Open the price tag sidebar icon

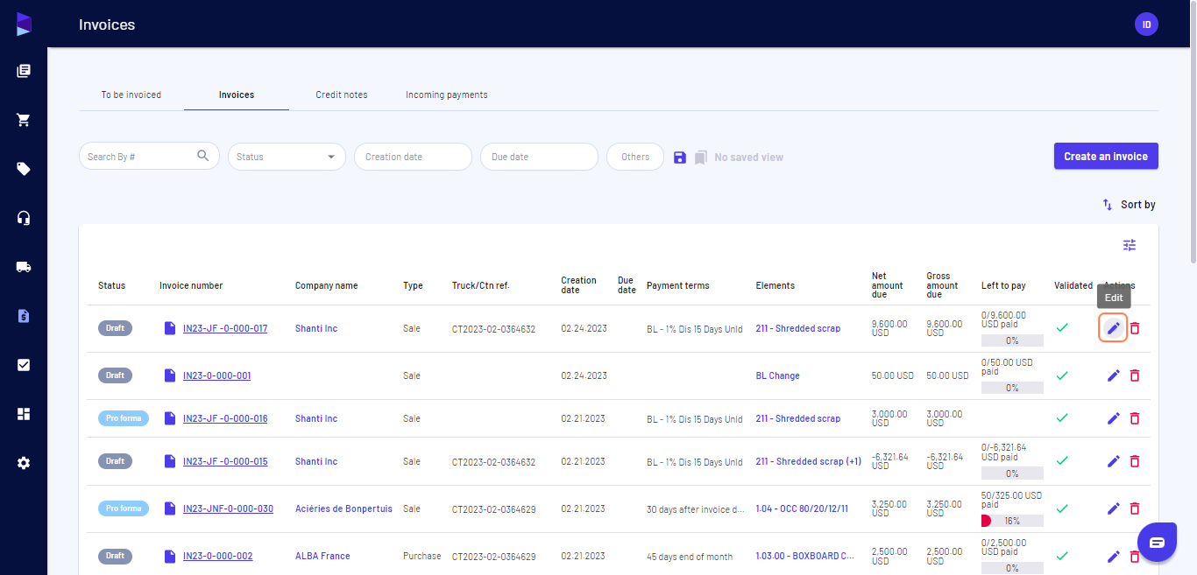pos(24,169)
